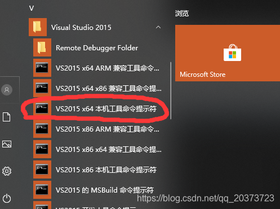280x209 pixels.
Task: Click the app list scrollbar
Action: pyautogui.click(x=171, y=90)
